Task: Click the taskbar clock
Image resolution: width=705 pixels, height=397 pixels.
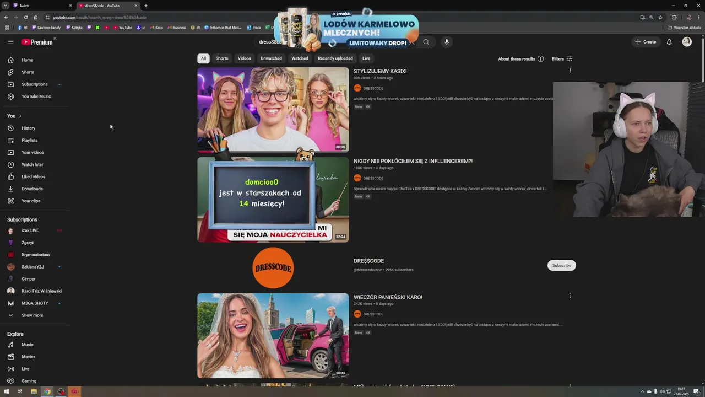Action: coord(681,391)
